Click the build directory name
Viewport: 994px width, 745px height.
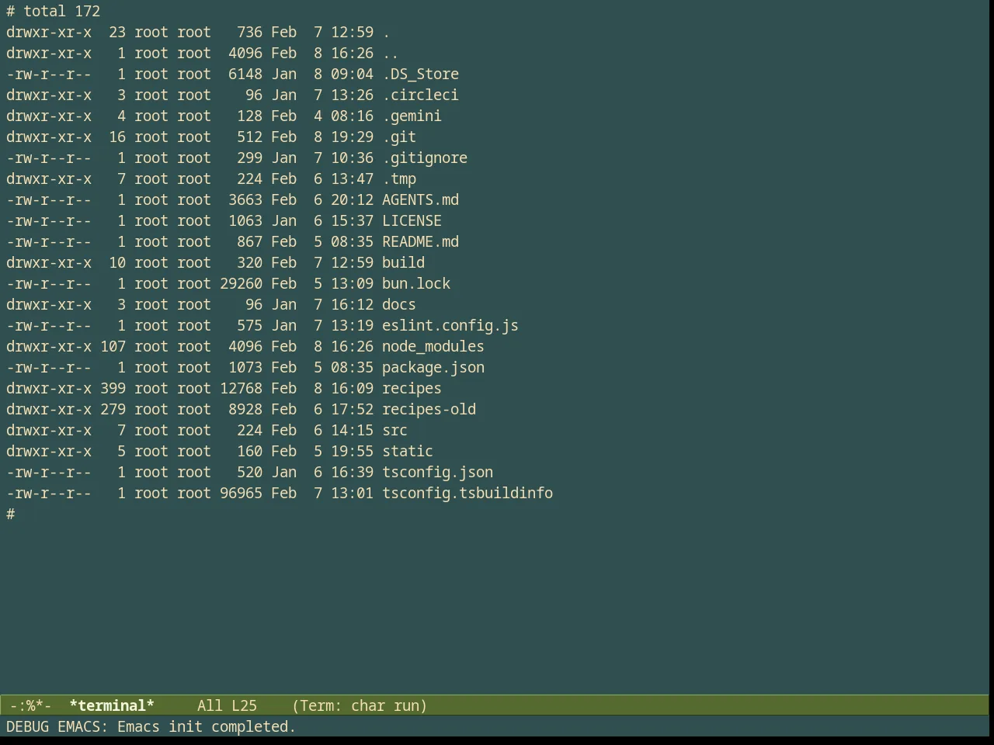(x=403, y=262)
